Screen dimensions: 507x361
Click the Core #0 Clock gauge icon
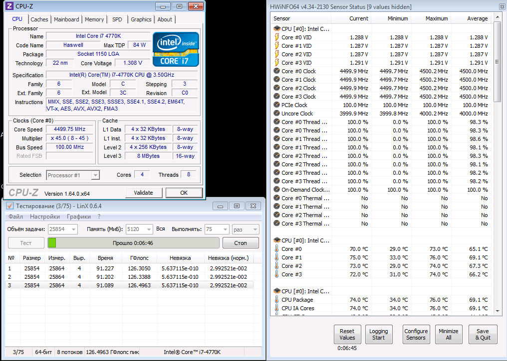pos(277,71)
